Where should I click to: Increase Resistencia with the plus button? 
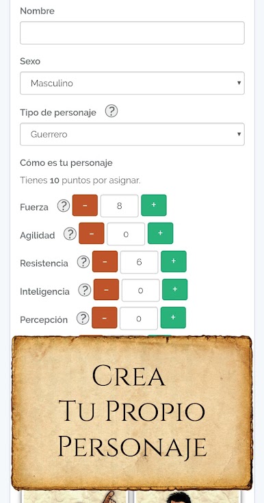pos(174,262)
